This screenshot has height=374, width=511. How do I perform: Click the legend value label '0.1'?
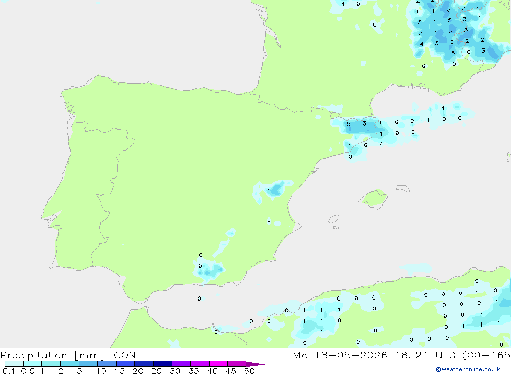click(9, 371)
